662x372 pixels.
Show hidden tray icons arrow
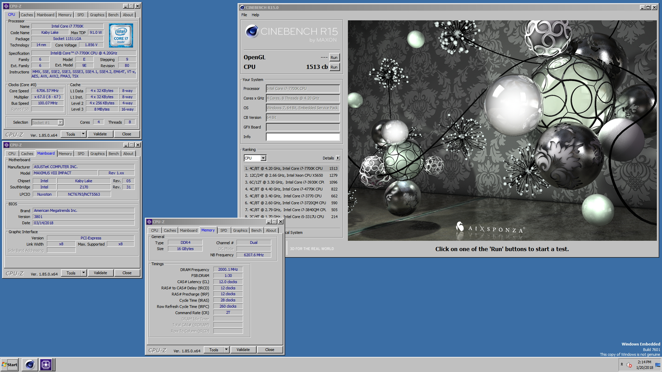coord(622,364)
